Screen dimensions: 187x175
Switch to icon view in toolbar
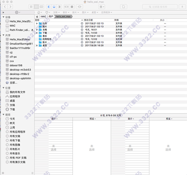(31, 6)
